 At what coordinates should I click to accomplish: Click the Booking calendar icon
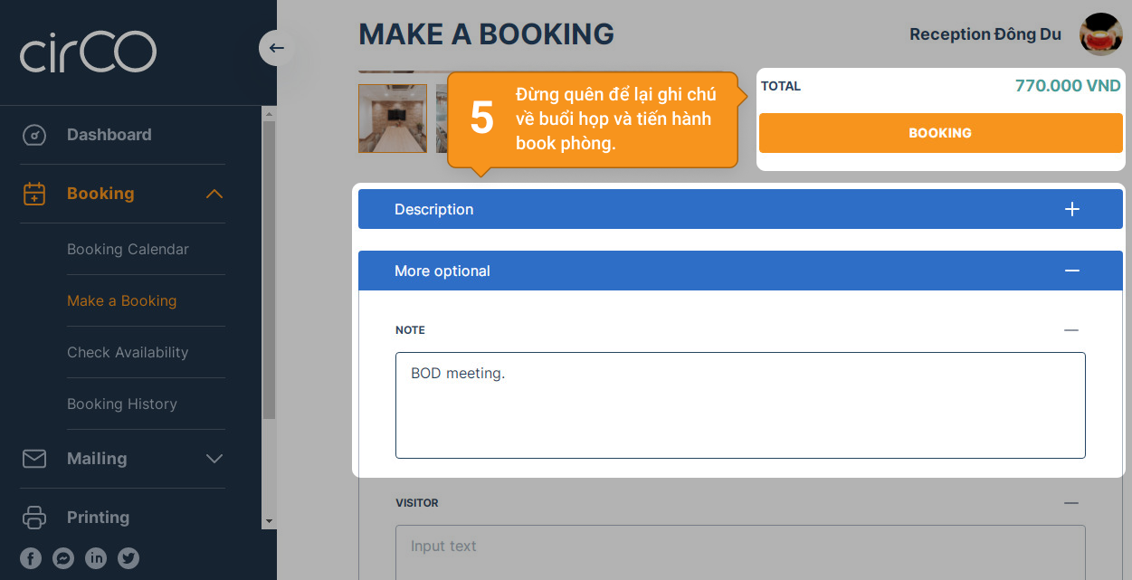coord(34,194)
